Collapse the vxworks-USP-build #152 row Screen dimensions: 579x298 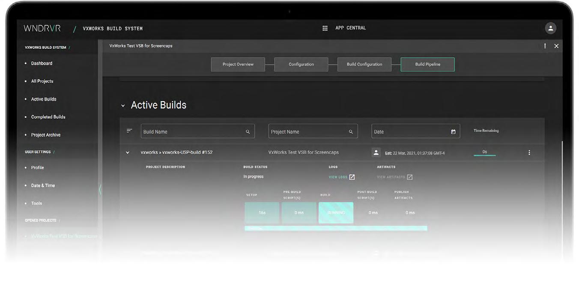click(127, 152)
